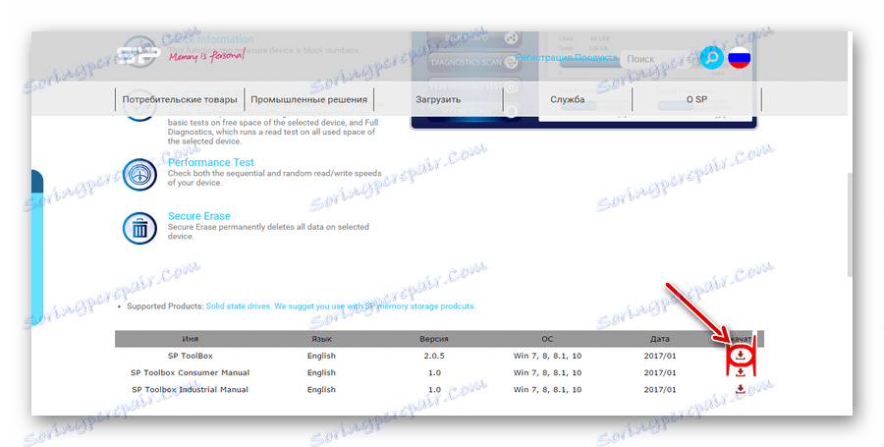This screenshot has height=447, width=884.
Task: Follow Регистрация Продукта link
Action: 566,58
